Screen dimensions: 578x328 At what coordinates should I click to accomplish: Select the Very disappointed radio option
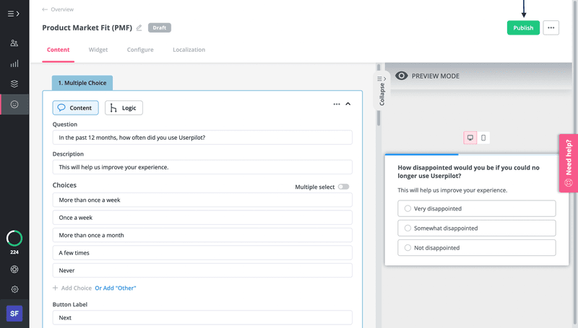pos(408,208)
